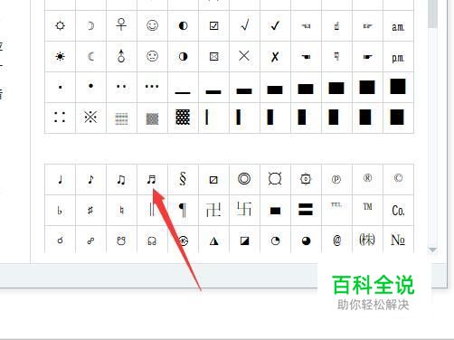Choose the checked ballot box symbol

coord(213,26)
